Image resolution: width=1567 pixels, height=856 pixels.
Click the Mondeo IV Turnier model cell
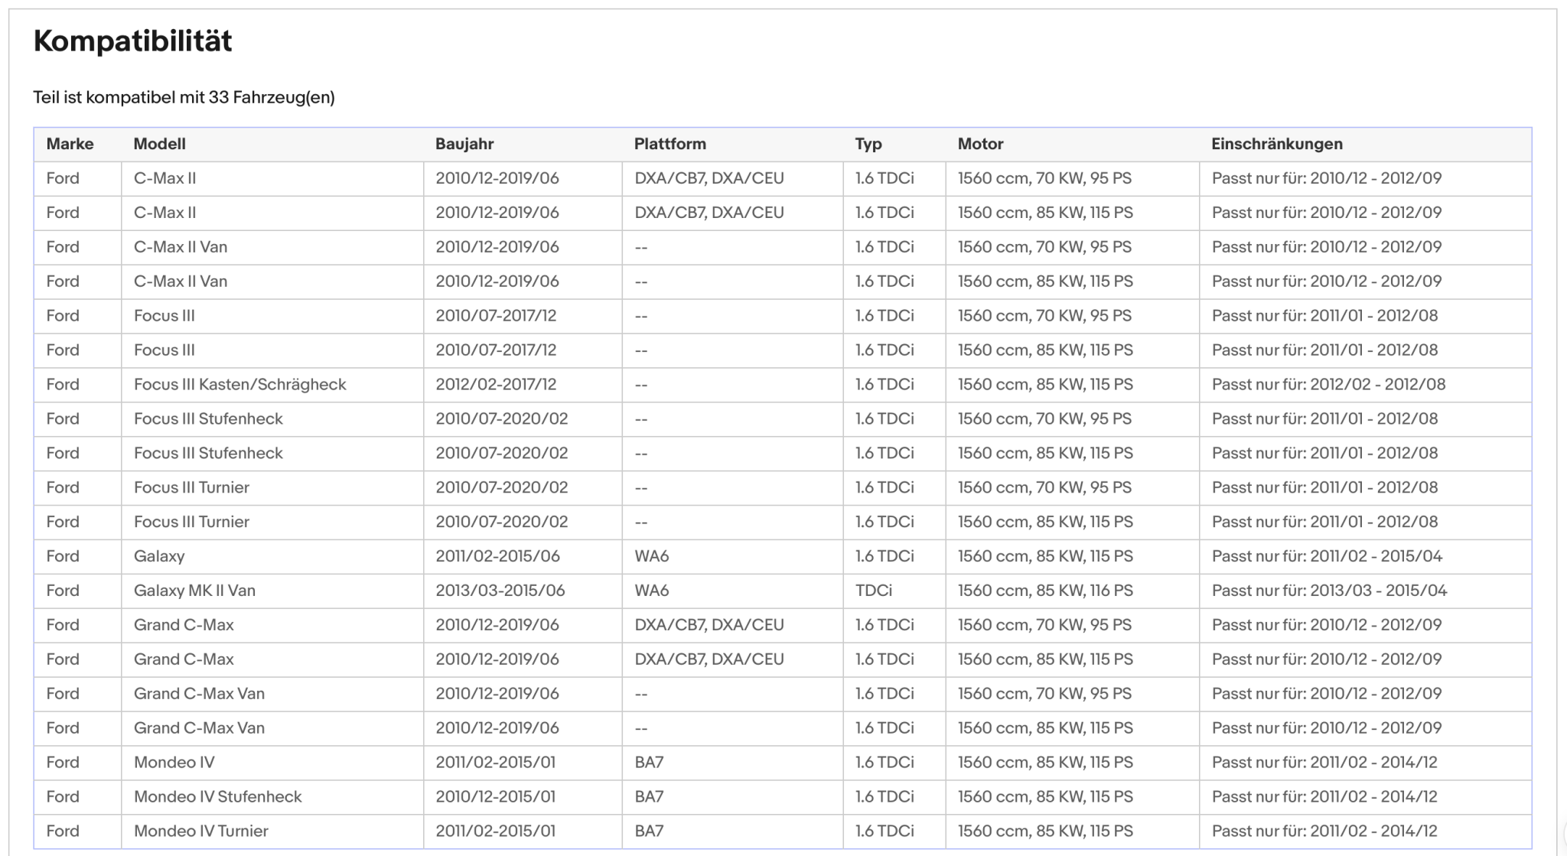pos(272,832)
